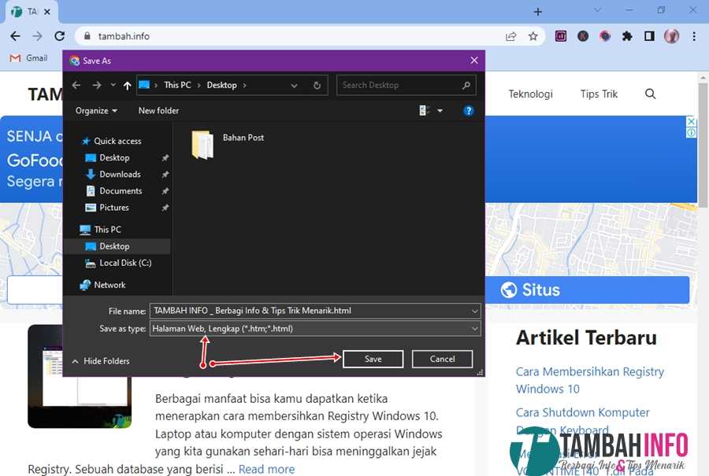The image size is (709, 476).
Task: Click the website search magnifier icon
Action: pyautogui.click(x=650, y=94)
